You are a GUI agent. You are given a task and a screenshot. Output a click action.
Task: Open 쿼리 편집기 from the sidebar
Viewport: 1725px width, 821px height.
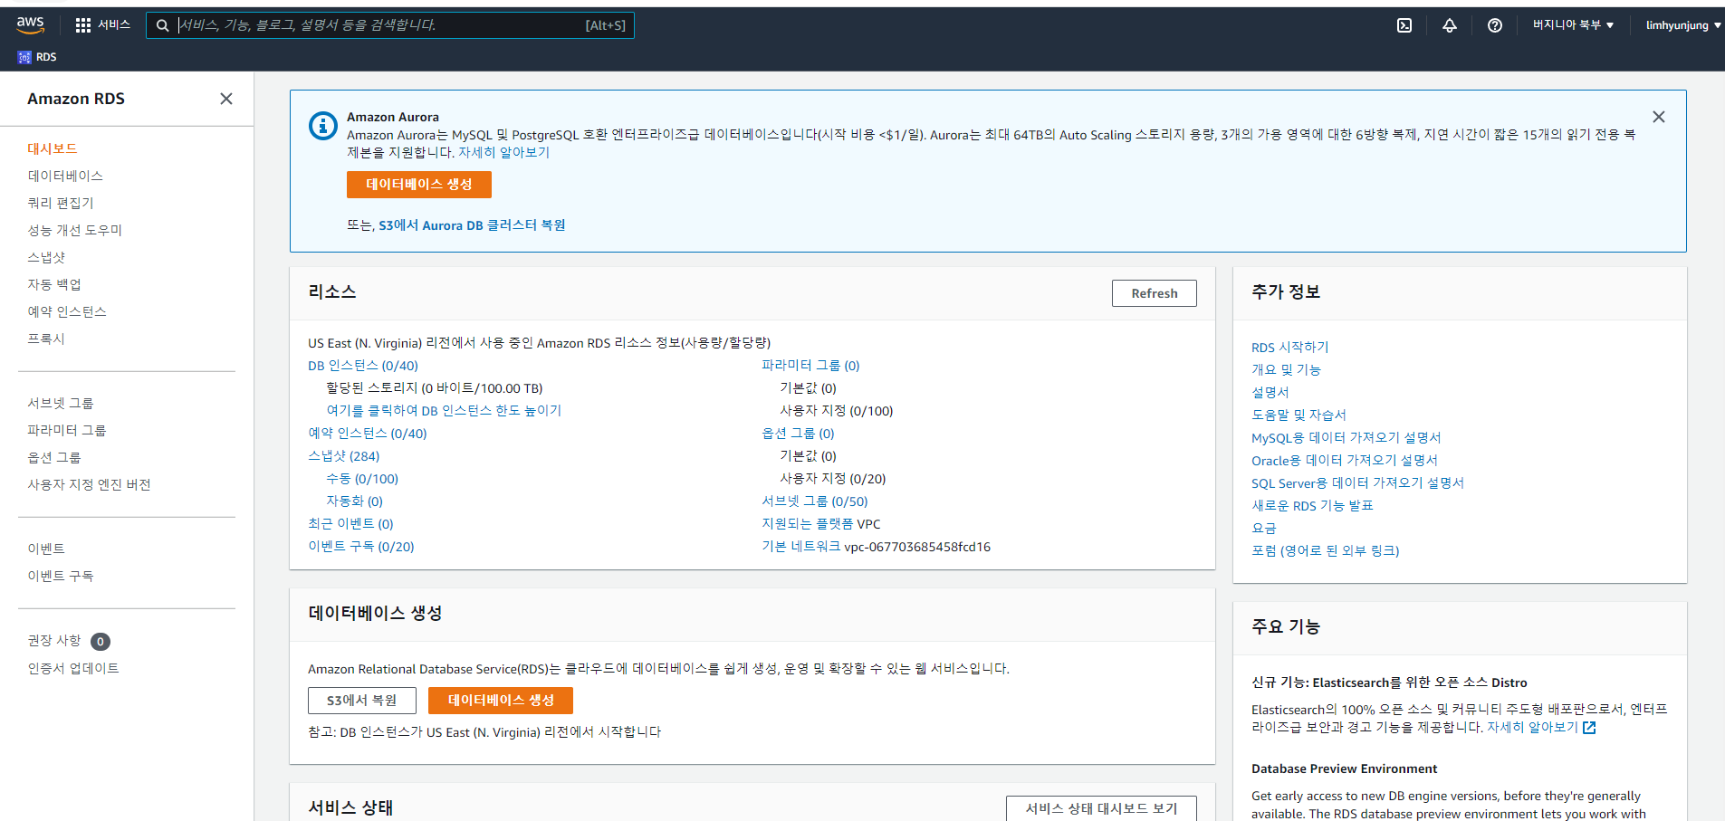61,203
